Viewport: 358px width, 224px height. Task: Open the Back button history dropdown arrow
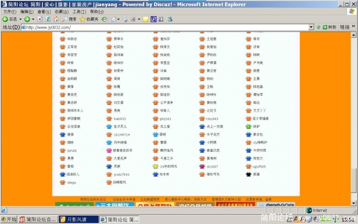(21, 19)
